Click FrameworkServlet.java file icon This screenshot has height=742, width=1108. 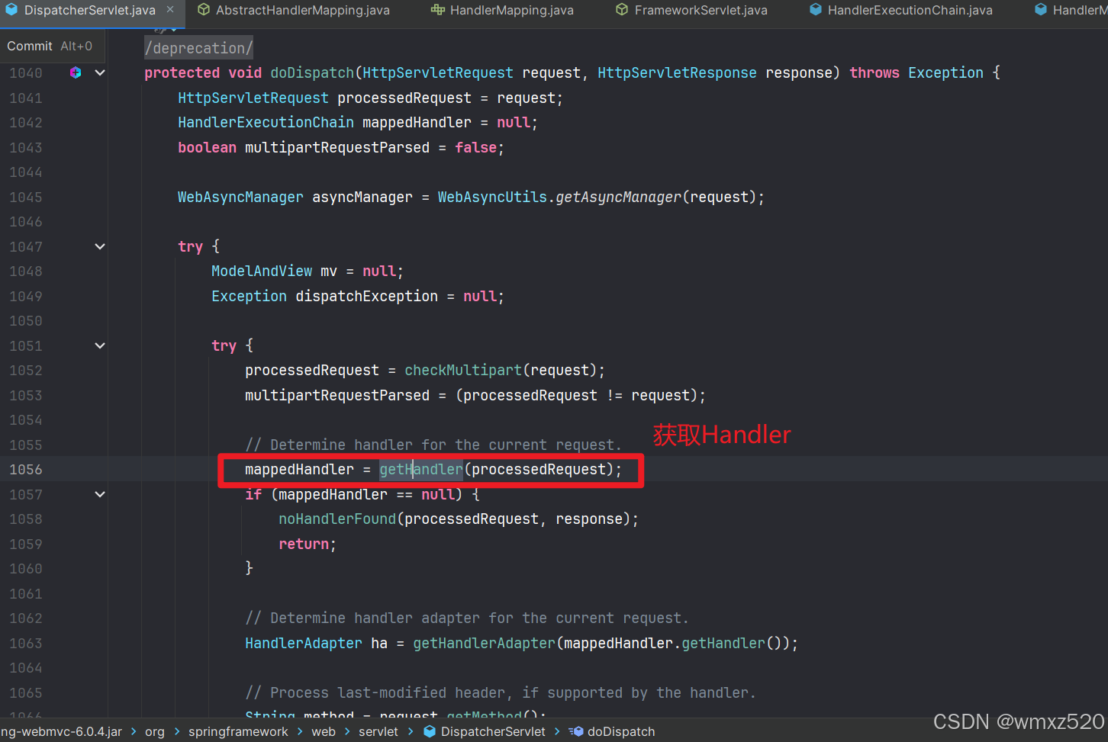(622, 10)
